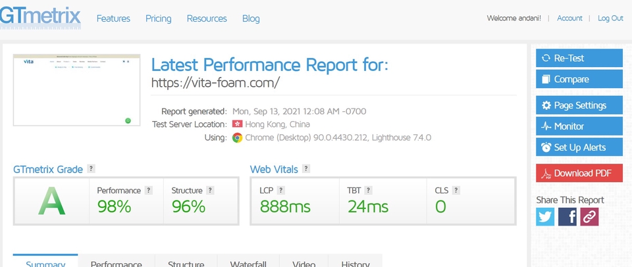Click the https://vita-foam.com/ URL text

click(215, 83)
